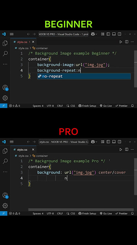Screen dimensions: 137x245
Task: Click Go Live in BEGINNER status bar
Action: click(106, 106)
